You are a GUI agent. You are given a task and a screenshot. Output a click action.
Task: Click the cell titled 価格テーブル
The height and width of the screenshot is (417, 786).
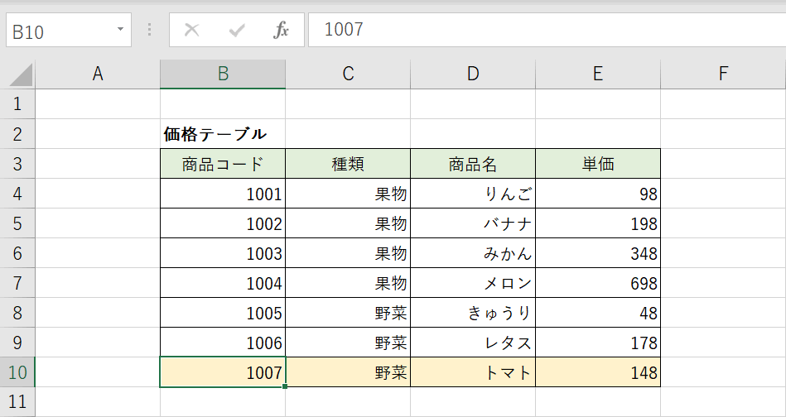click(223, 134)
